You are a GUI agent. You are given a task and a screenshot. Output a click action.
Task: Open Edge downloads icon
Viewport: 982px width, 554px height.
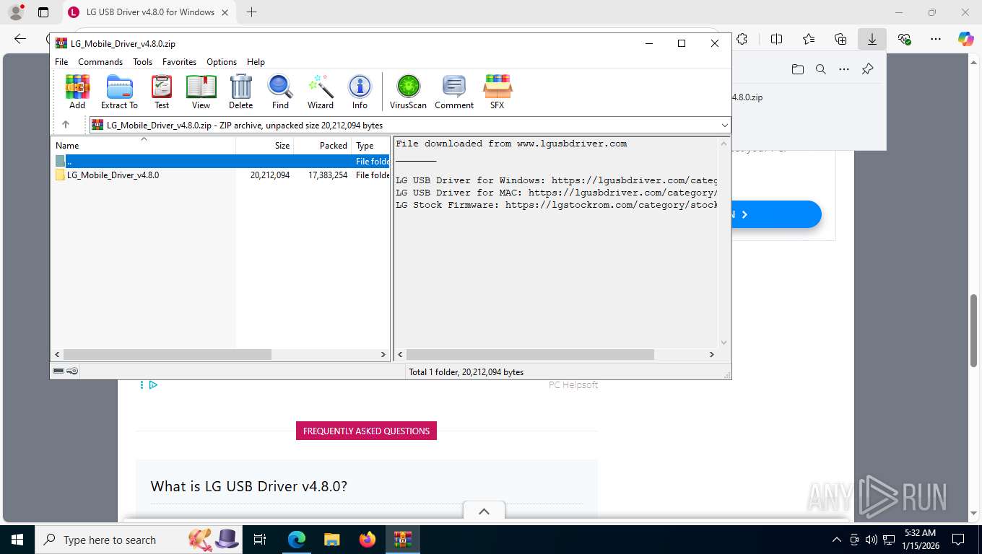(x=872, y=39)
